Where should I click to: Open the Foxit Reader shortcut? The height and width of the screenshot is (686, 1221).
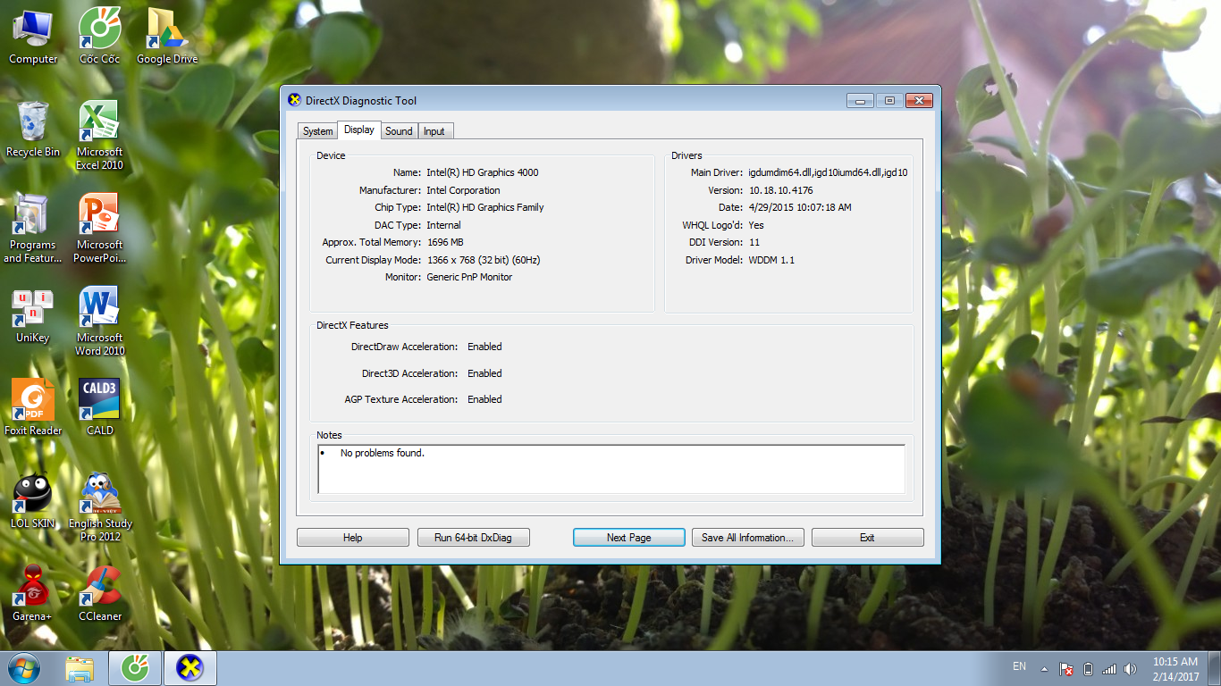point(33,402)
